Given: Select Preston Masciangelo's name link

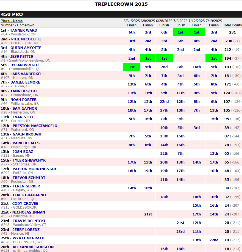Looking at the screenshot, I should tap(35, 126).
